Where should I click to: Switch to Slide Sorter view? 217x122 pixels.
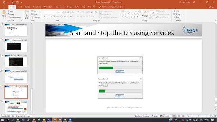click(179, 116)
